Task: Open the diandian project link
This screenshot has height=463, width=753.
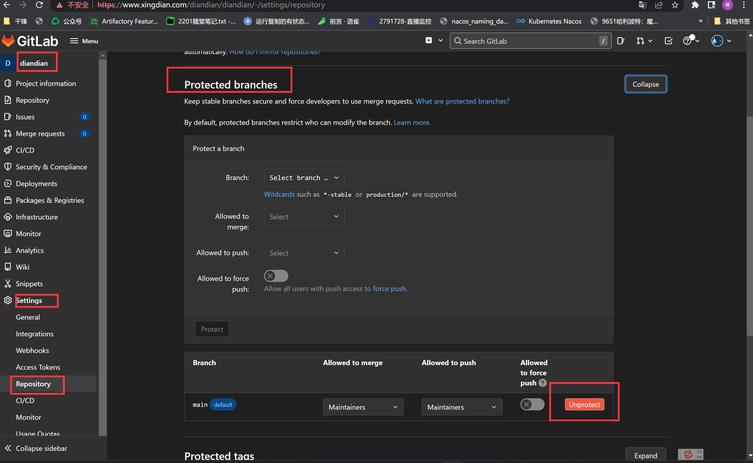Action: [34, 63]
